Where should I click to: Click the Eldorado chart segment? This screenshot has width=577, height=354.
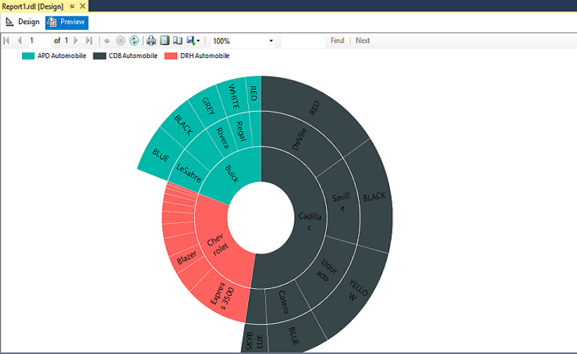[325, 270]
